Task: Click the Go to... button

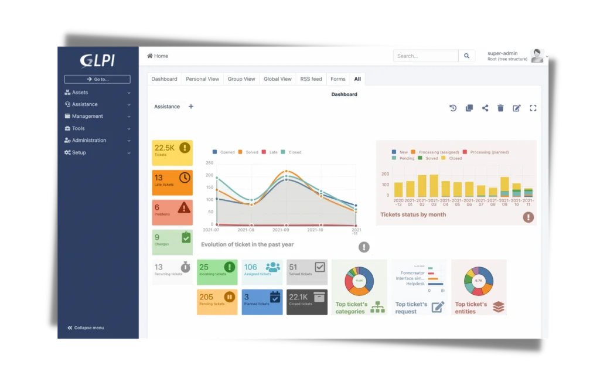Action: point(97,79)
